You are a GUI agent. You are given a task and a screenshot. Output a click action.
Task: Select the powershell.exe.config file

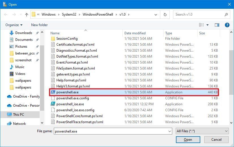point(73,98)
